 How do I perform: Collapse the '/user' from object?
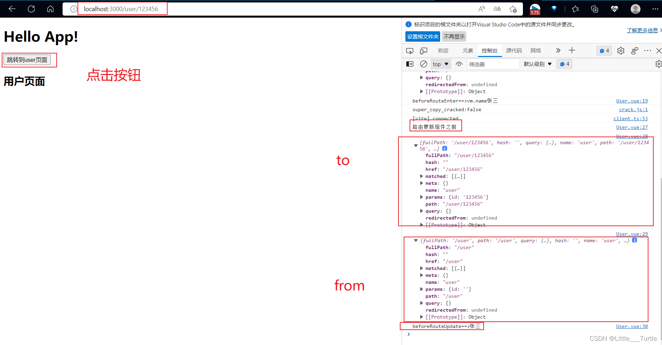[415, 240]
